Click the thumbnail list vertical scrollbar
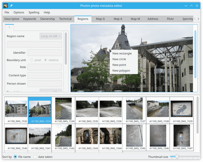This screenshot has width=203, height=162. (x=197, y=115)
